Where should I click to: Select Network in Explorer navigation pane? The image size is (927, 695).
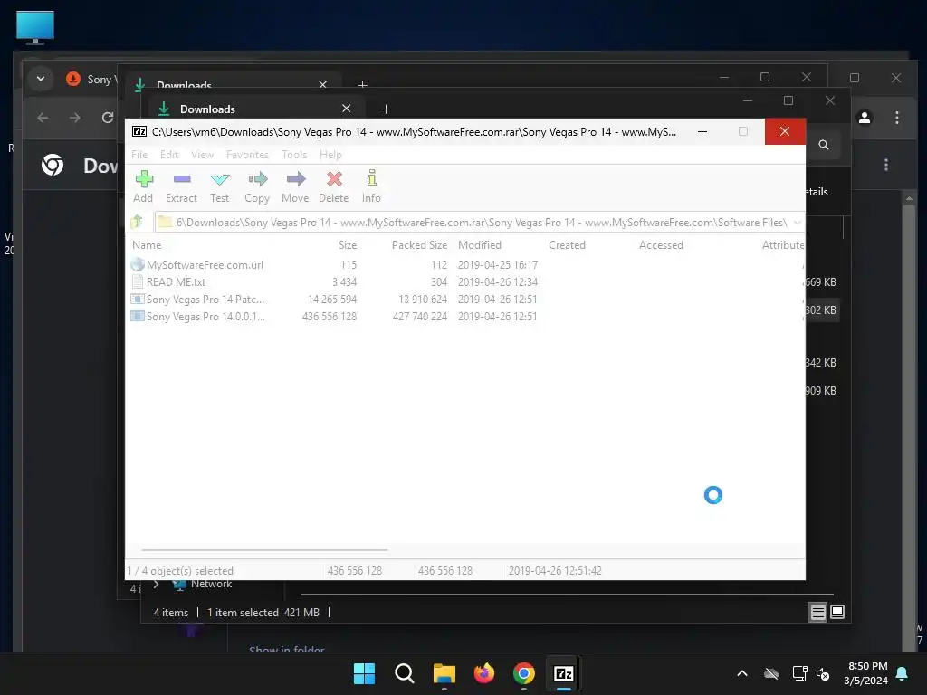(x=211, y=584)
